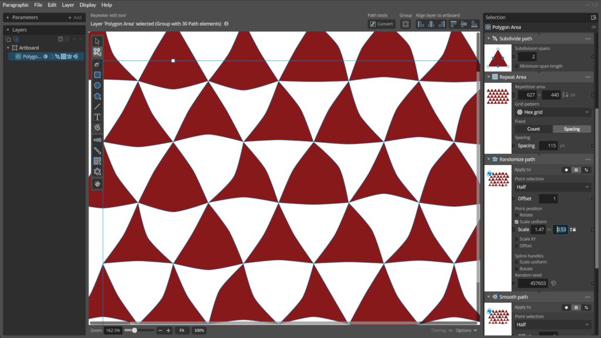Open the Grid pattern Hex grid dropdown
601x338 pixels.
[553, 112]
